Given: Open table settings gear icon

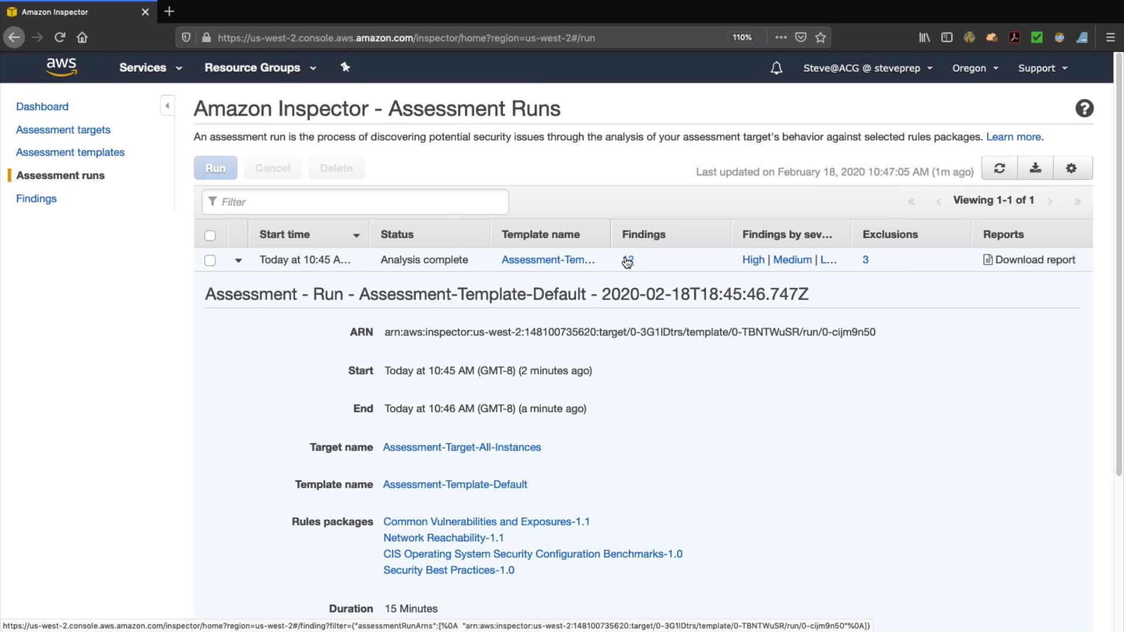Looking at the screenshot, I should click(1071, 169).
